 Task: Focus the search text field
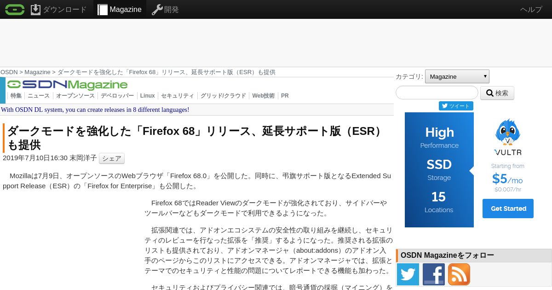point(437,93)
